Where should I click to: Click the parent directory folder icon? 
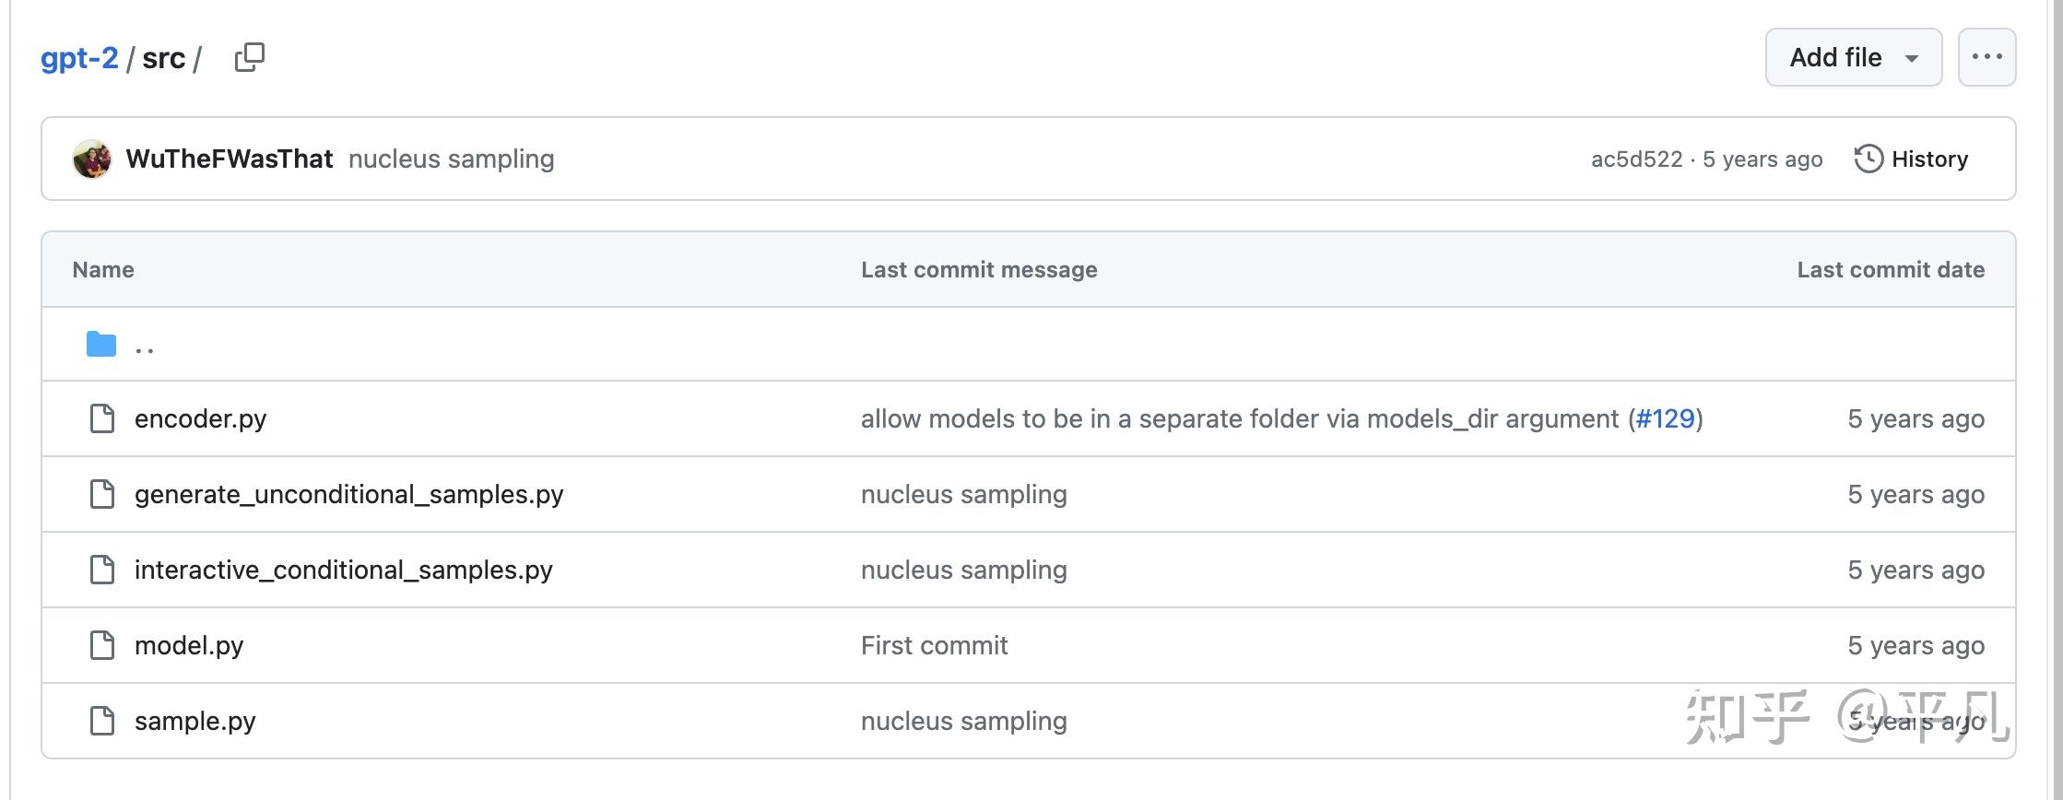pos(101,345)
